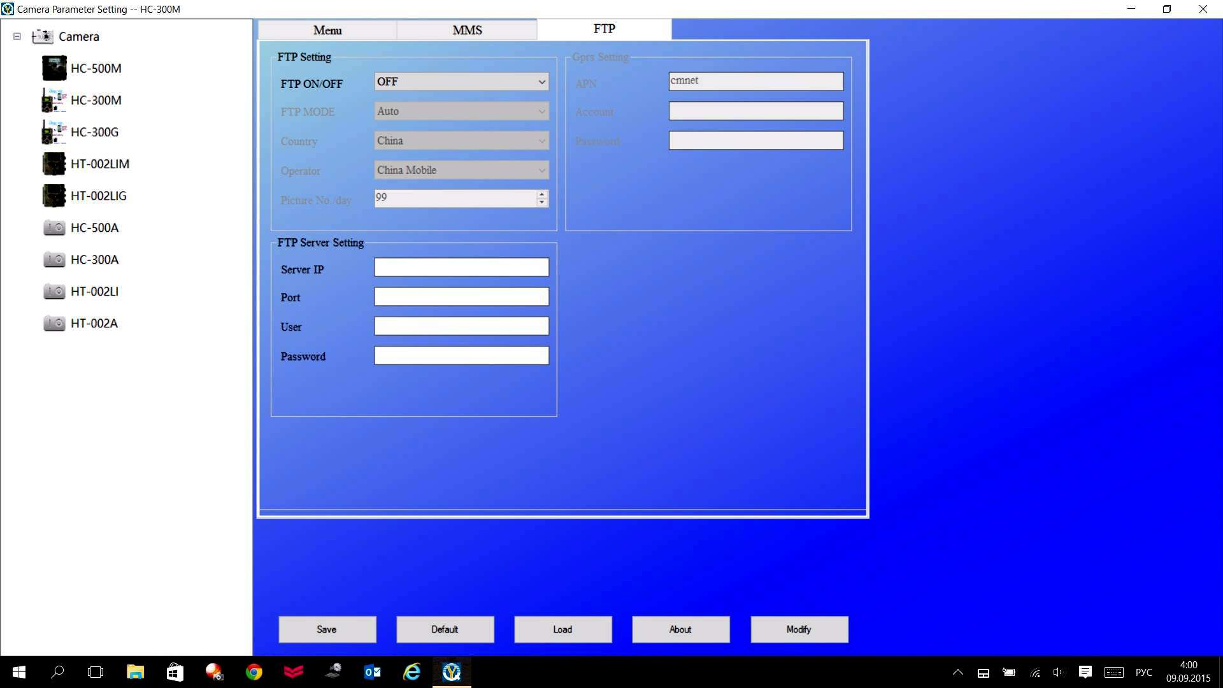Screen dimensions: 1223x688
Task: Toggle the FTP ON/OFF dropdown to ON
Action: 461,82
